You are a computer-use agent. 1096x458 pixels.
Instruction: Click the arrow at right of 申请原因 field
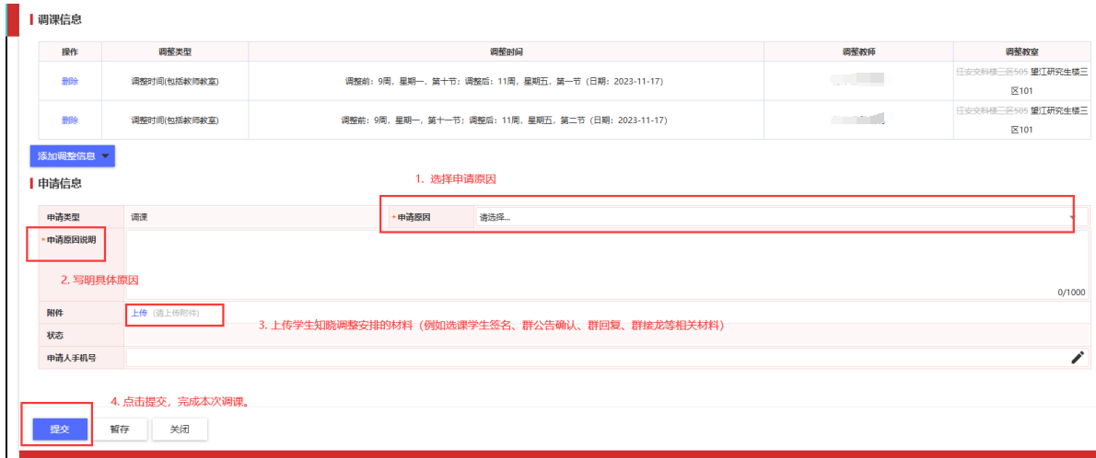1072,217
